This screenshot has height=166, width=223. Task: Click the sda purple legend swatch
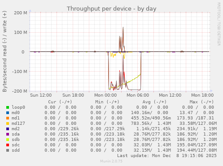point(8,134)
